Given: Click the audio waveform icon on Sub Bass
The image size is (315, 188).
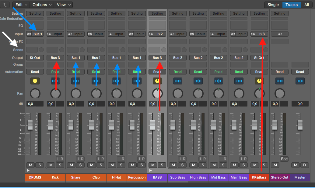Looking at the screenshot, I should 178,81.
